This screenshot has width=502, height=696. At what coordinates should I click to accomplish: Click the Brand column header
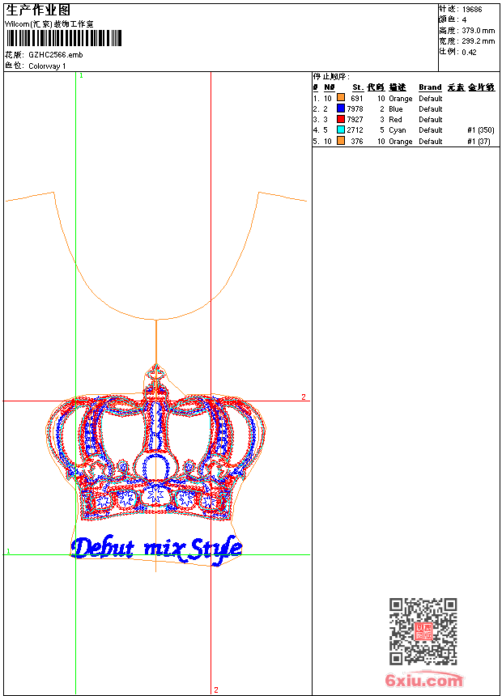[430, 87]
